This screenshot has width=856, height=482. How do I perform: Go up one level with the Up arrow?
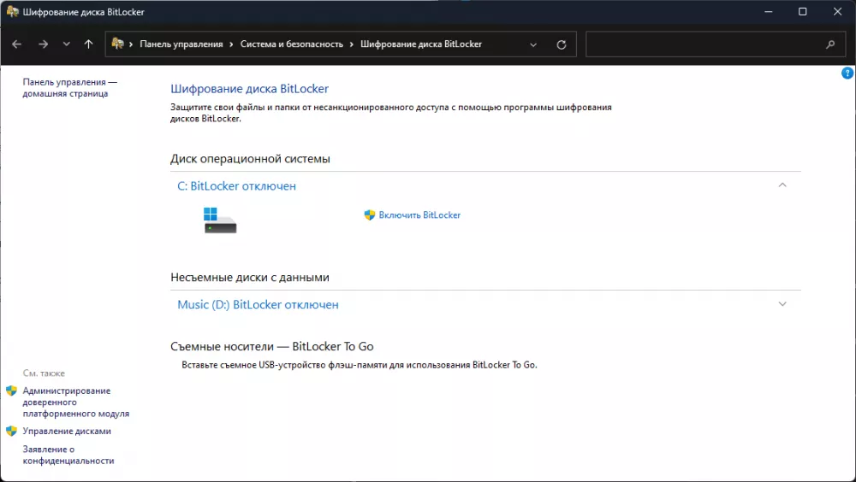(89, 44)
